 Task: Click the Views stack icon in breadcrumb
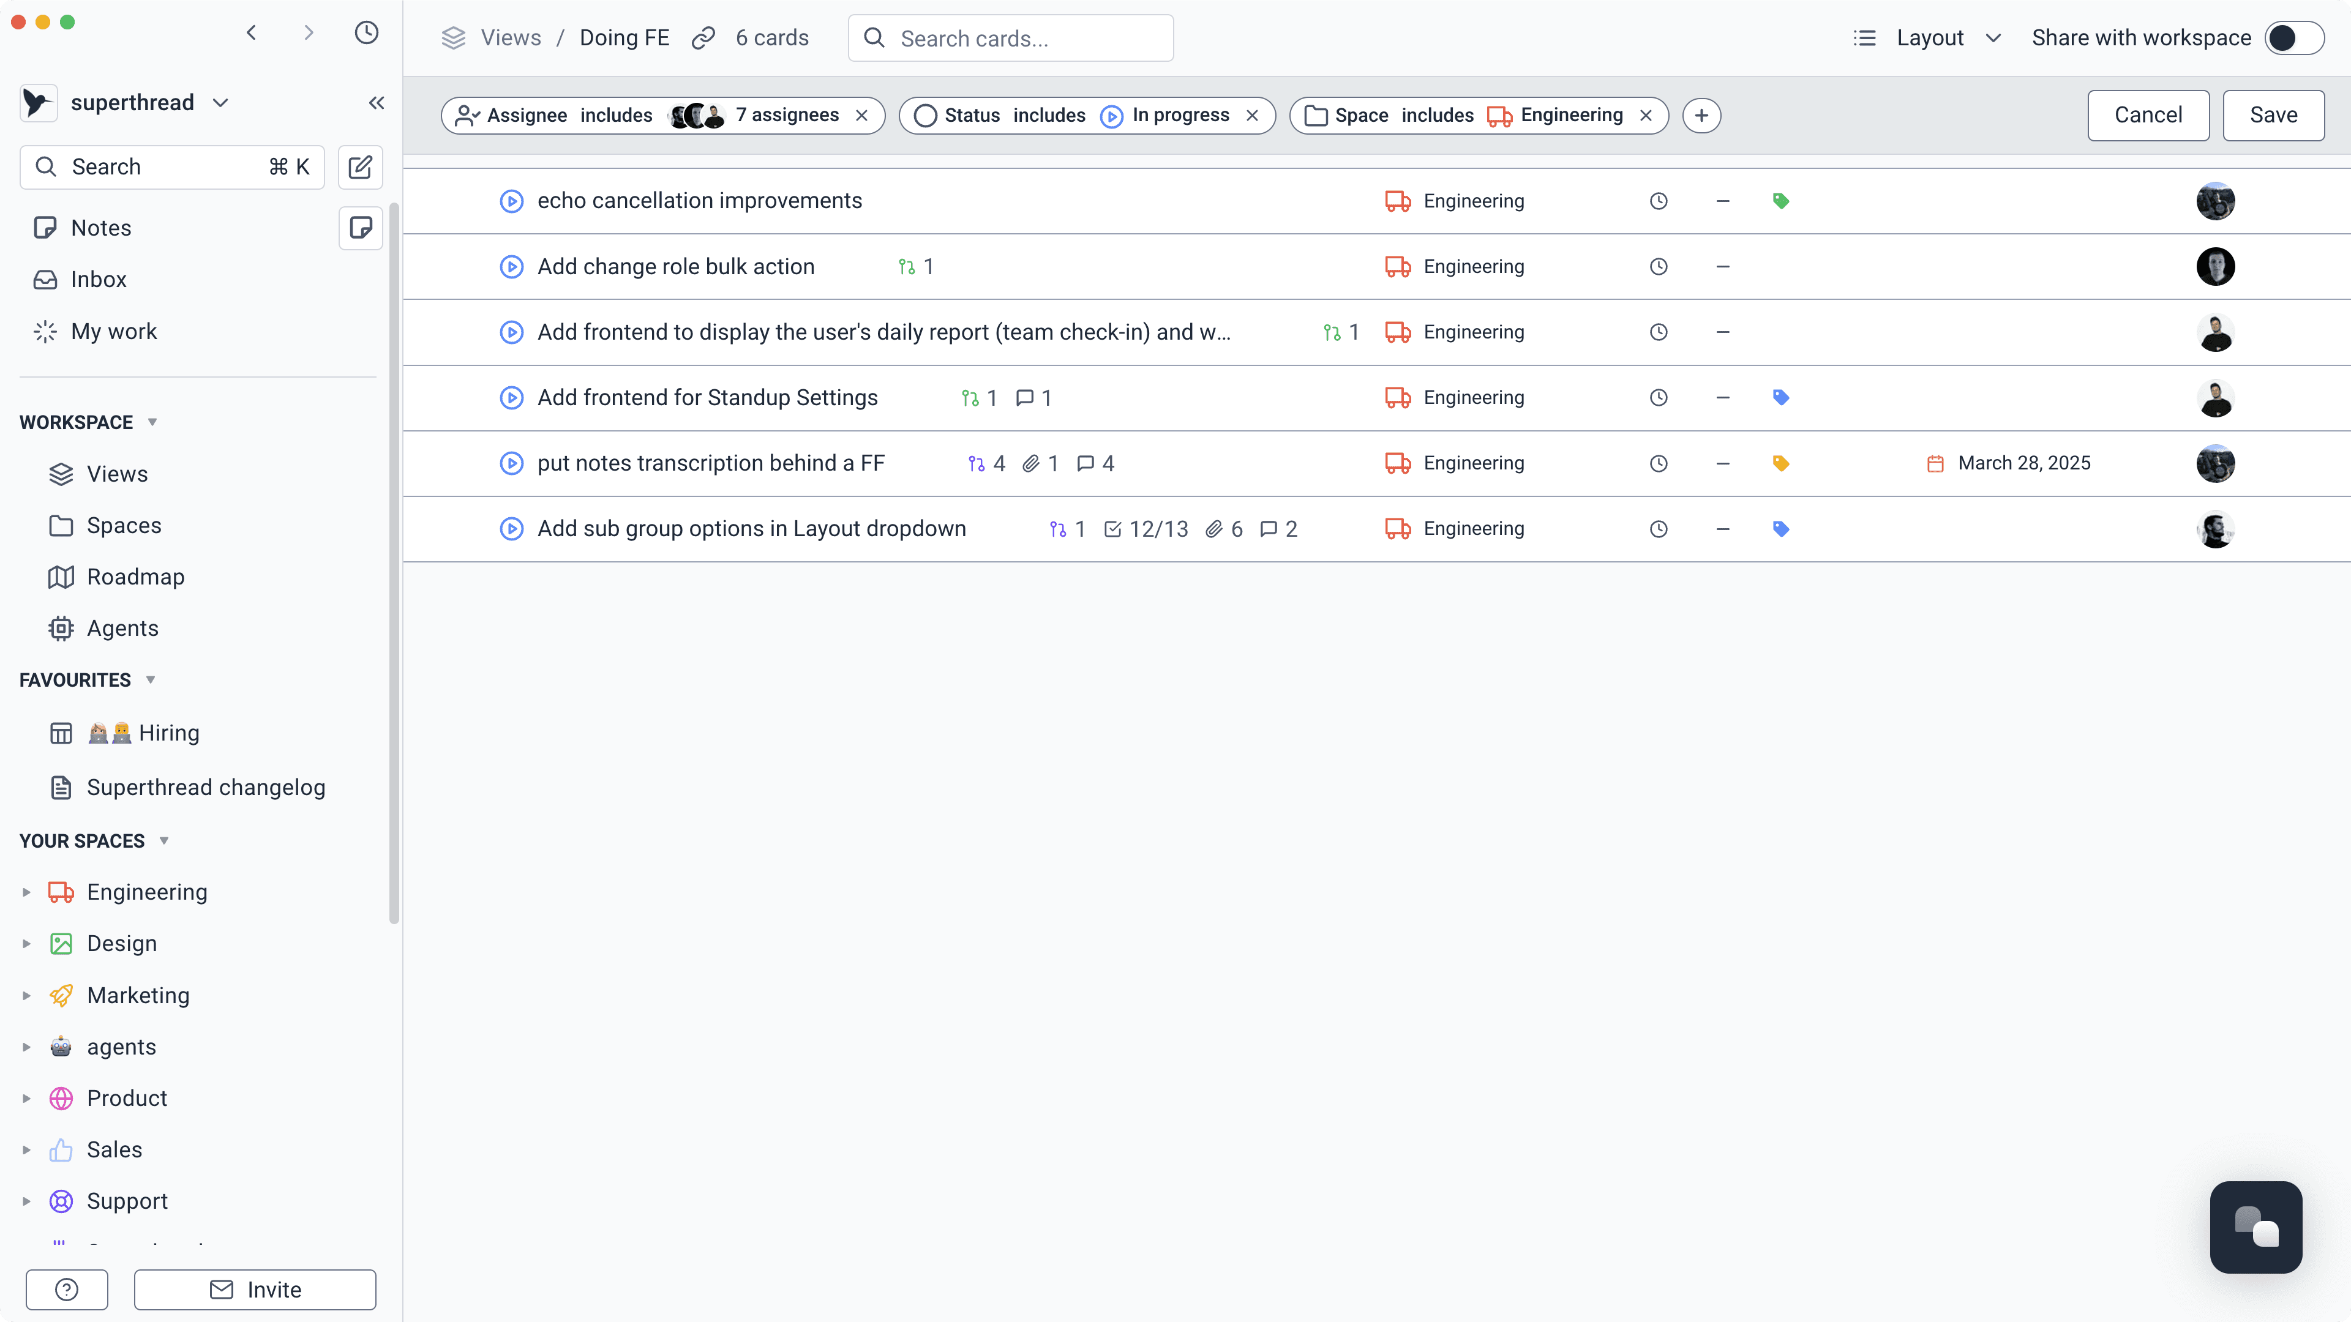[454, 39]
